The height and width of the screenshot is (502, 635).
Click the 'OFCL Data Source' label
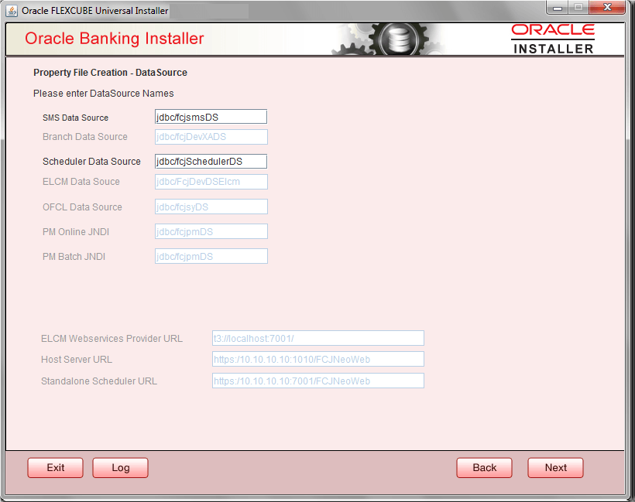[x=82, y=207]
